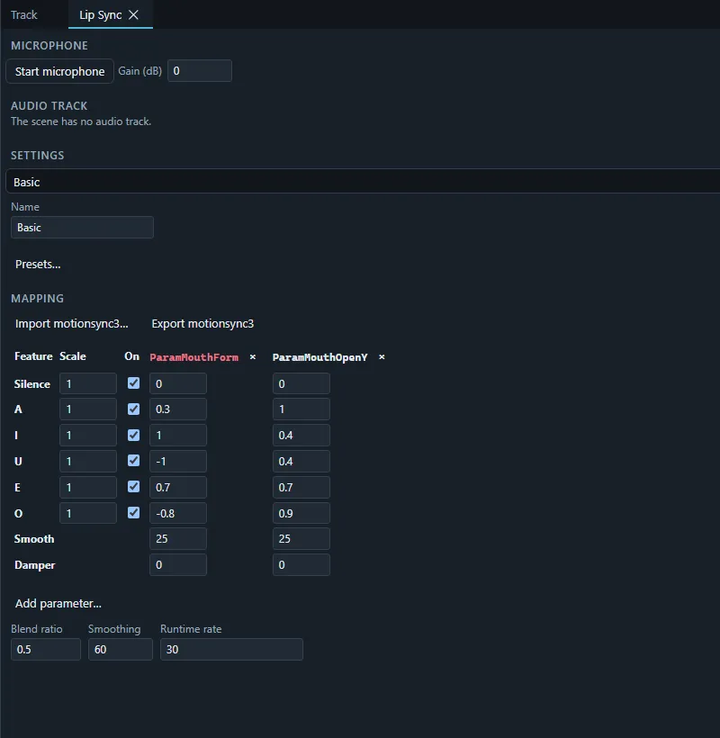Select the ParamMouthForm column header

193,357
